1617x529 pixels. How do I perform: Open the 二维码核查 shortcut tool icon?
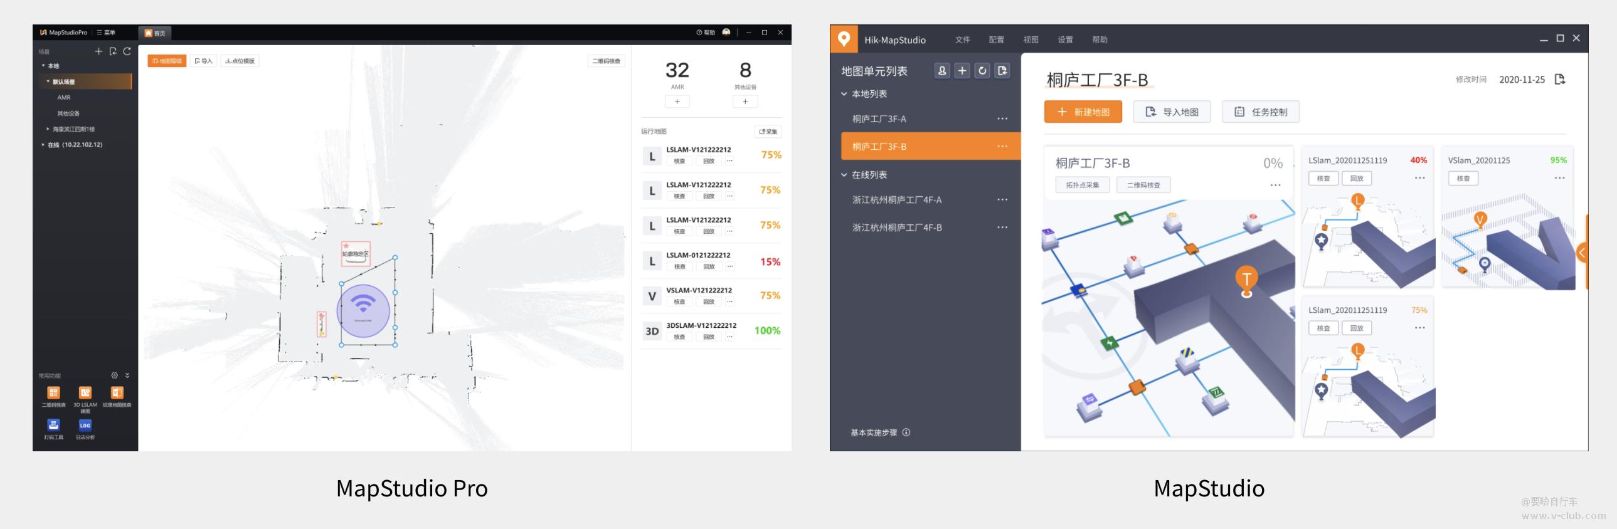[53, 393]
